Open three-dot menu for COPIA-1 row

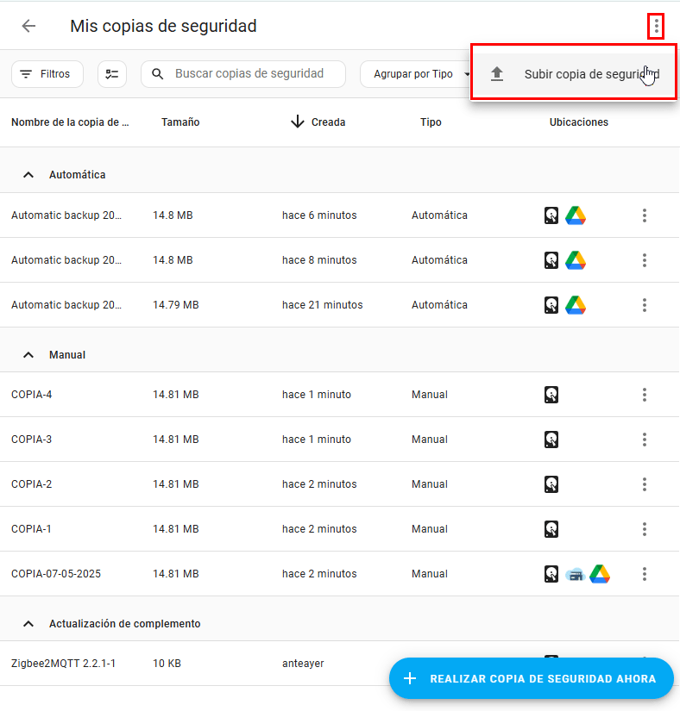point(644,529)
